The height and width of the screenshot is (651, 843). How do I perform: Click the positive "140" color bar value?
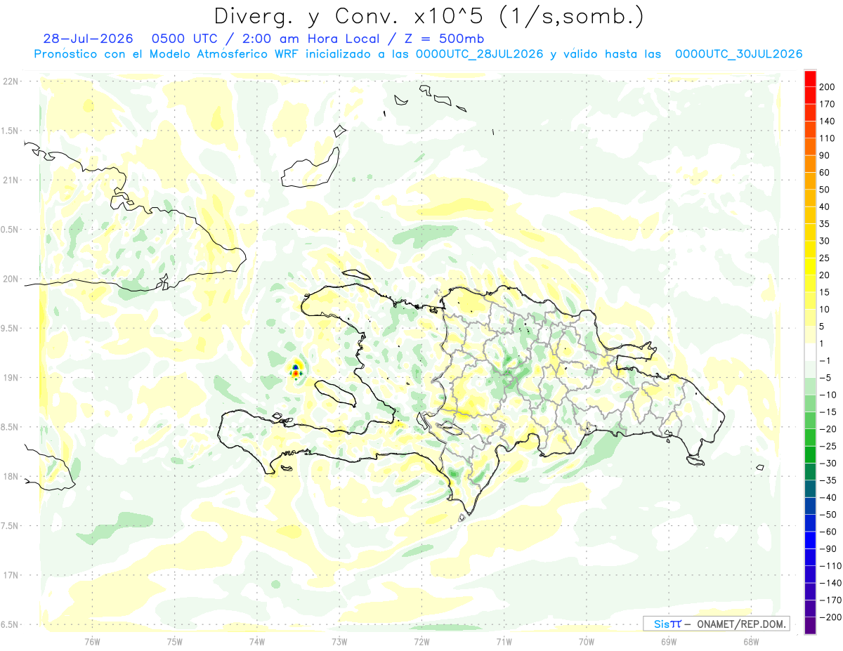(828, 121)
